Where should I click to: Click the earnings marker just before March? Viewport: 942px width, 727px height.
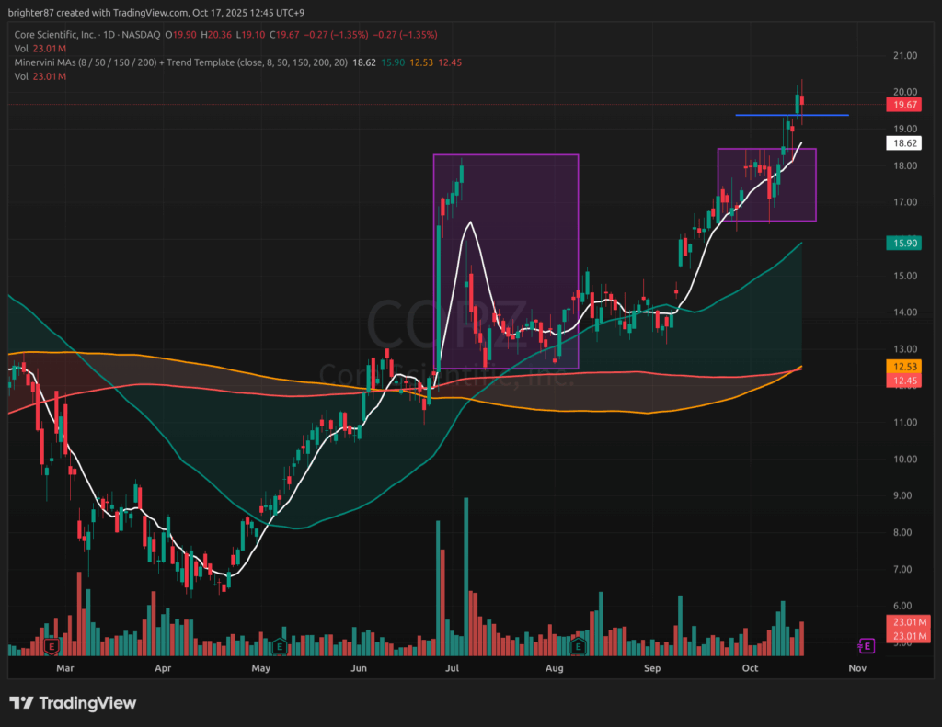pos(51,646)
